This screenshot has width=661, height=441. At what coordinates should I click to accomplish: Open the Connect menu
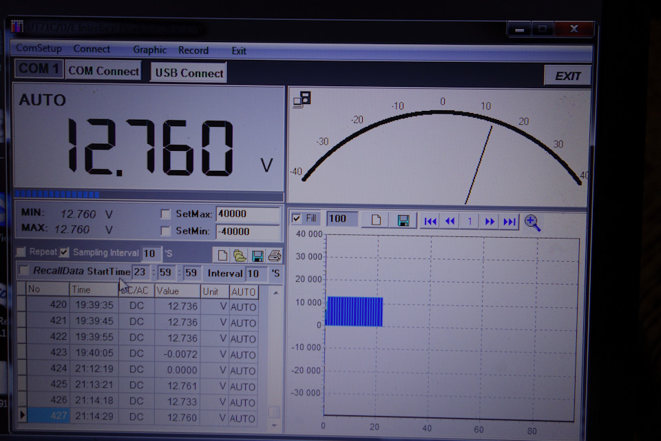tap(92, 49)
